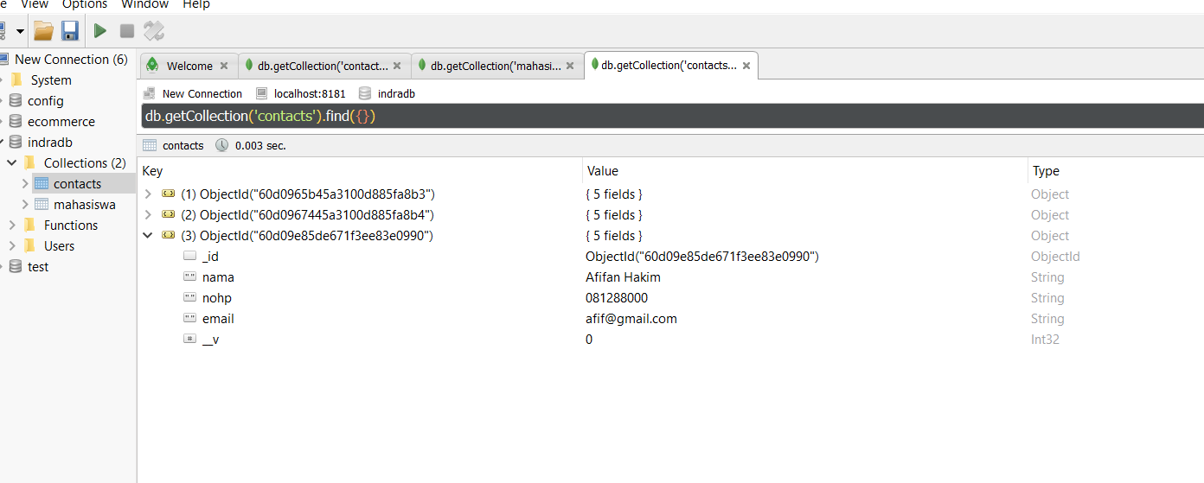1204x483 pixels.
Task: Click the test database icon
Action: point(16,267)
